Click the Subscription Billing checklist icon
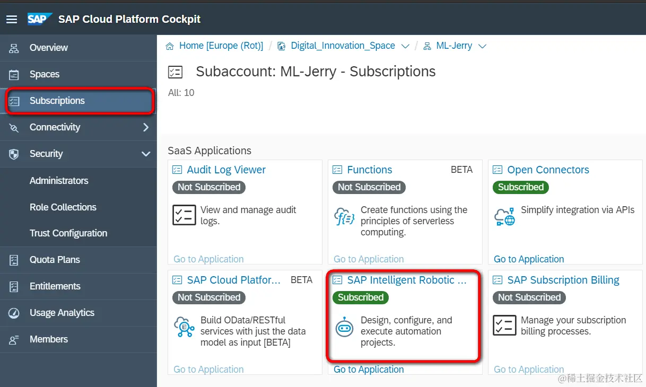This screenshot has height=387, width=646. pos(504,326)
